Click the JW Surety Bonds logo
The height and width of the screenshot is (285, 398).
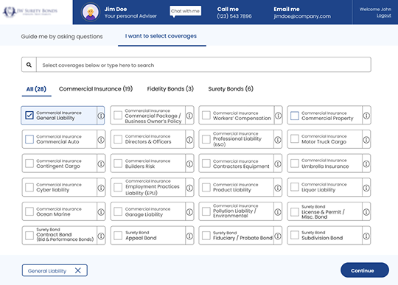tap(30, 11)
